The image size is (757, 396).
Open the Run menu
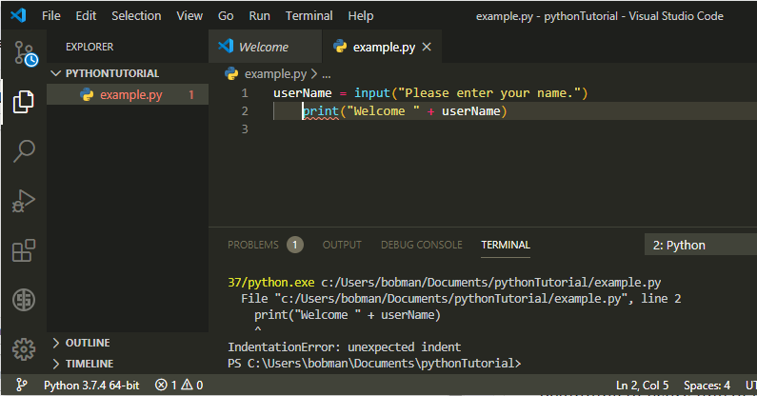pos(259,16)
